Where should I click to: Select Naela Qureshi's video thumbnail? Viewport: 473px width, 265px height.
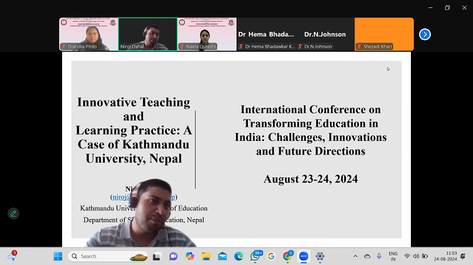pyautogui.click(x=207, y=34)
